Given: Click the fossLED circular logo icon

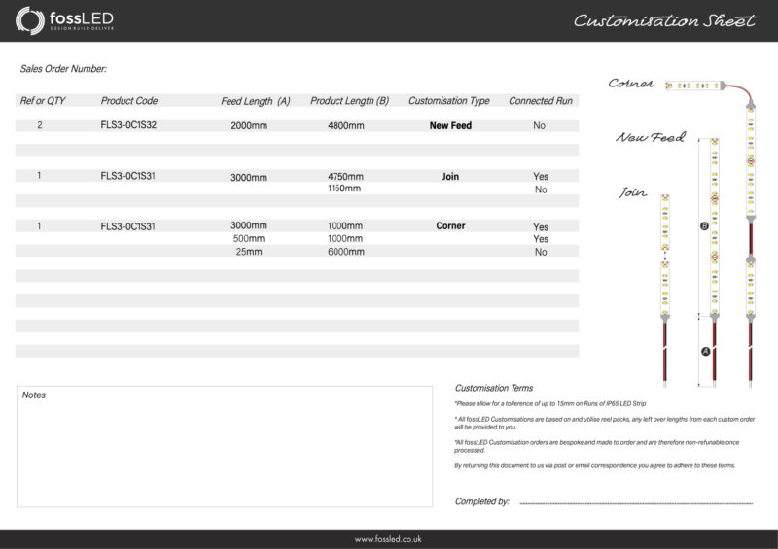Looking at the screenshot, I should point(29,20).
